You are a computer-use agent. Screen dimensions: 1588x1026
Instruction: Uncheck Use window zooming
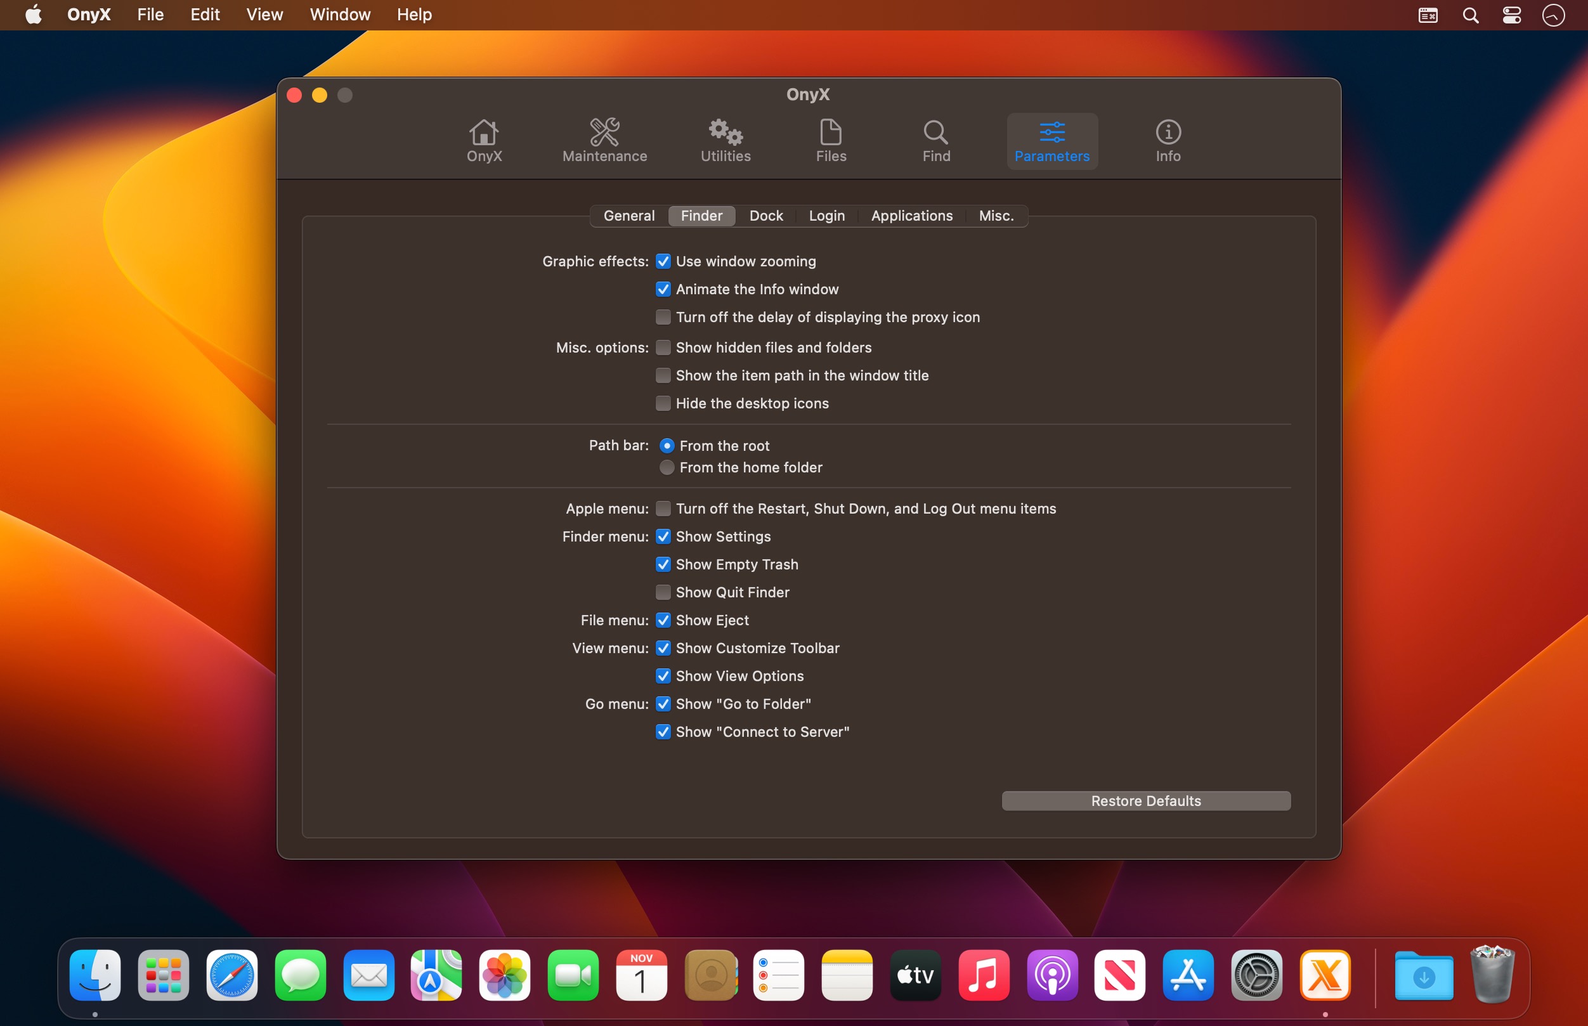(x=663, y=261)
